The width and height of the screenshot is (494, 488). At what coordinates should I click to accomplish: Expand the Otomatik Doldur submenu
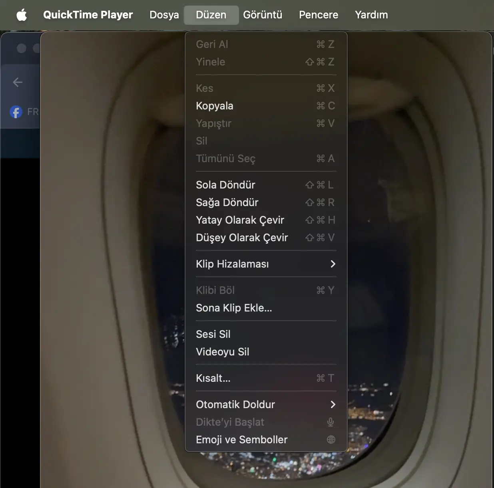(x=266, y=405)
